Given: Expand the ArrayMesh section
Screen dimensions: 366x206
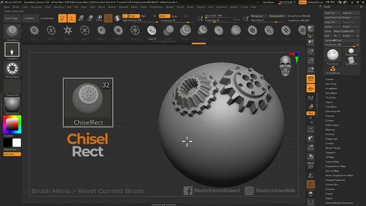Looking at the screenshot, I should 331,89.
